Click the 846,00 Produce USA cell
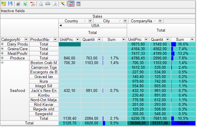Viewport: 197px width, 127px height. 70,58
